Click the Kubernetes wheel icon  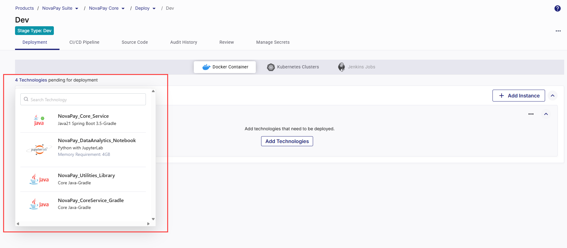(271, 67)
